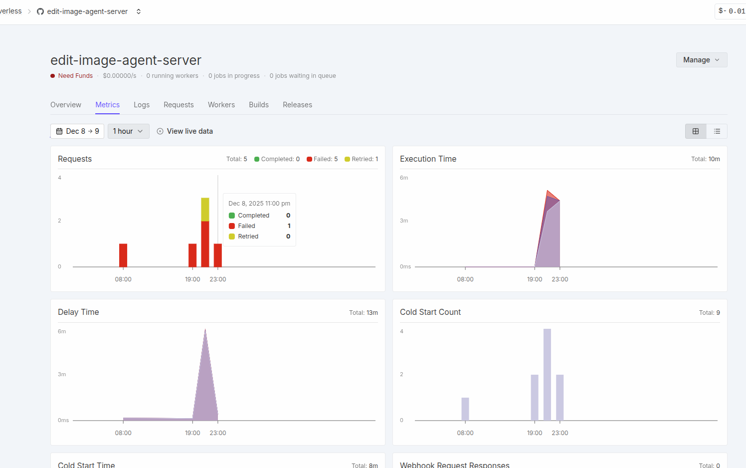Image resolution: width=746 pixels, height=468 pixels.
Task: Go to the Workers tab
Action: tap(221, 105)
